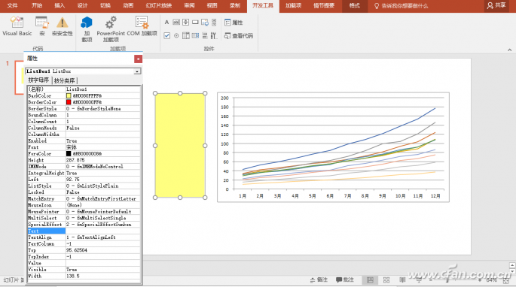This screenshot has height=287, width=516.
Task: Select the Option Button control
Action: (176, 35)
